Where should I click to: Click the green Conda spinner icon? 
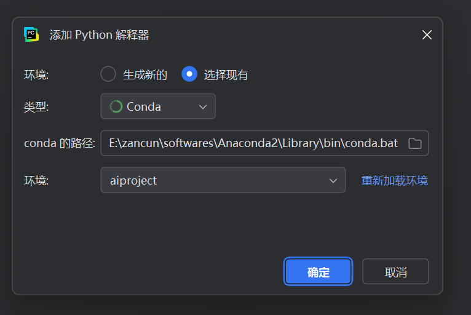(x=116, y=106)
